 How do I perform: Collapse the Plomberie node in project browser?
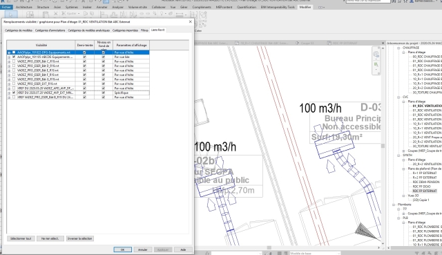394,205
